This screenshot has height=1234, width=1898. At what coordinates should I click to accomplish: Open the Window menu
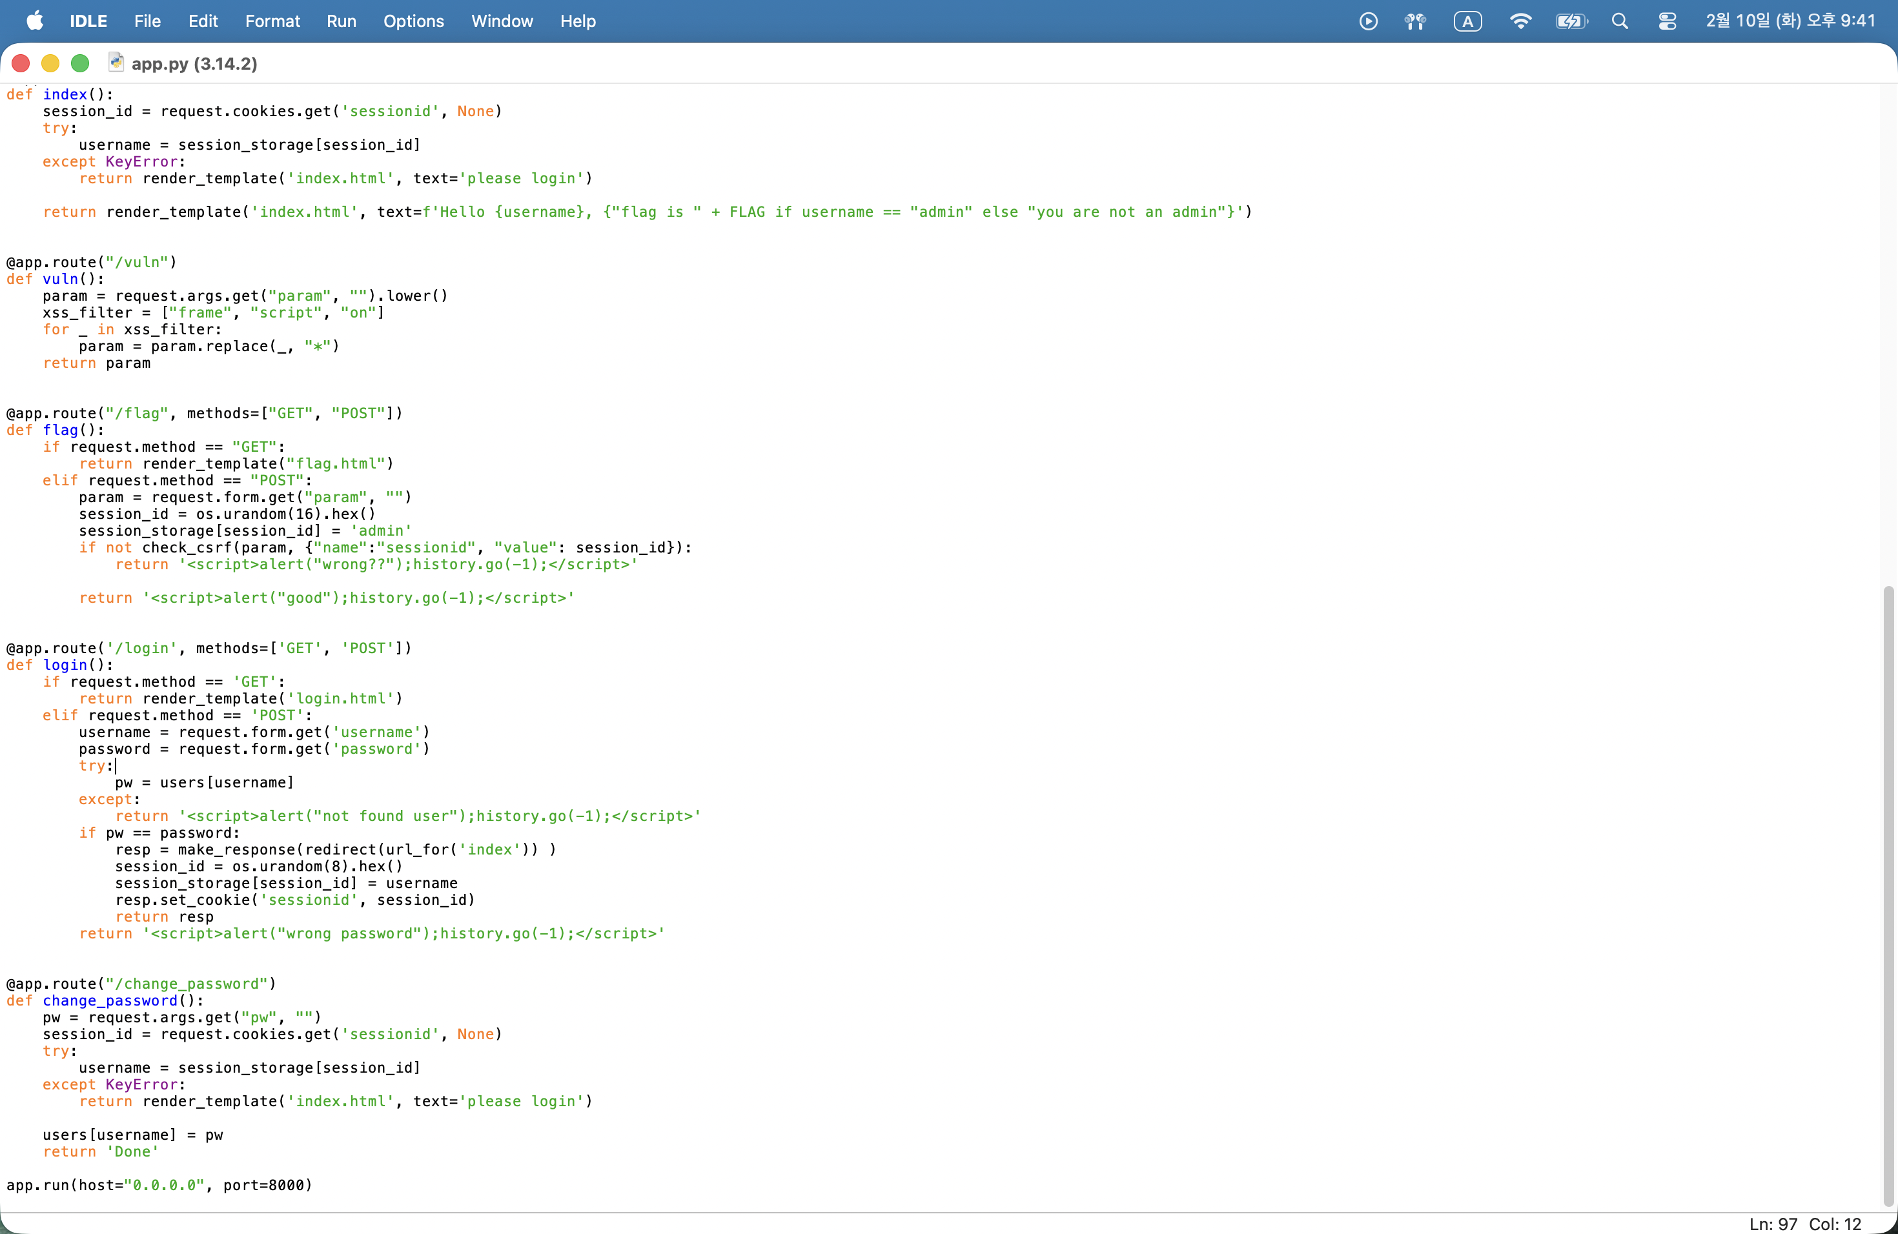pyautogui.click(x=502, y=21)
